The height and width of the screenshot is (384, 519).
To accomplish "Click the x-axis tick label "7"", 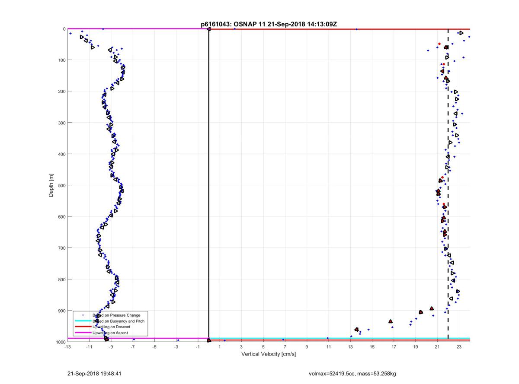I will click(285, 347).
